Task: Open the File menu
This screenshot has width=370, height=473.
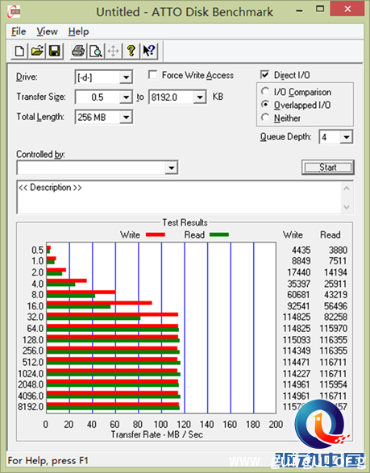Action: [19, 31]
